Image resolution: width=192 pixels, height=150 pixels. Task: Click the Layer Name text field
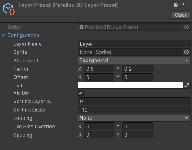(134, 44)
